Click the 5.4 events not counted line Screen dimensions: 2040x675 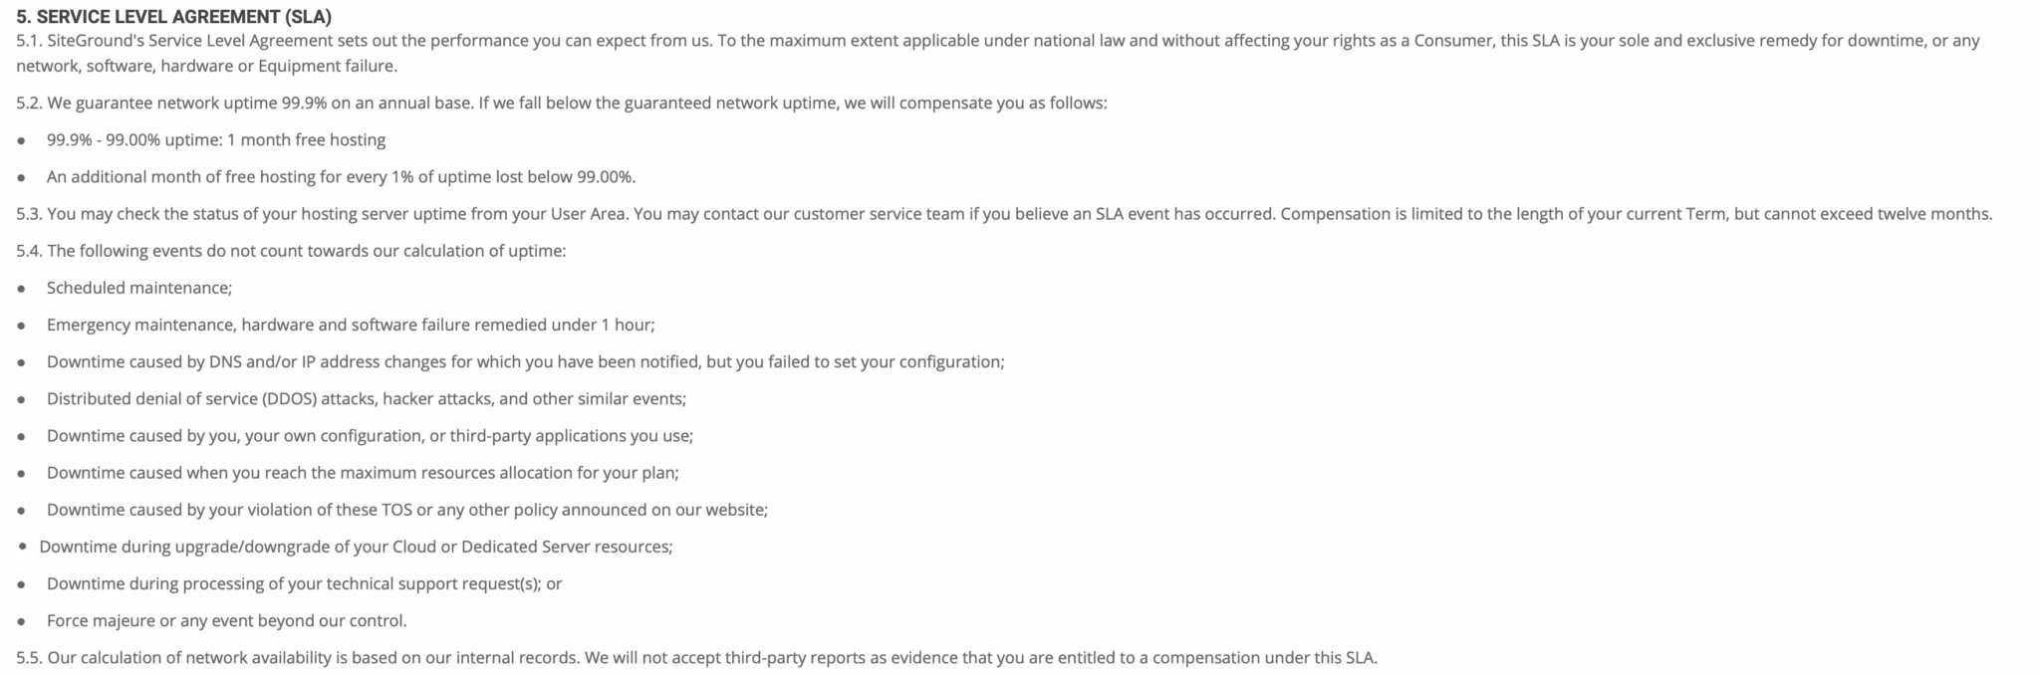(x=291, y=250)
